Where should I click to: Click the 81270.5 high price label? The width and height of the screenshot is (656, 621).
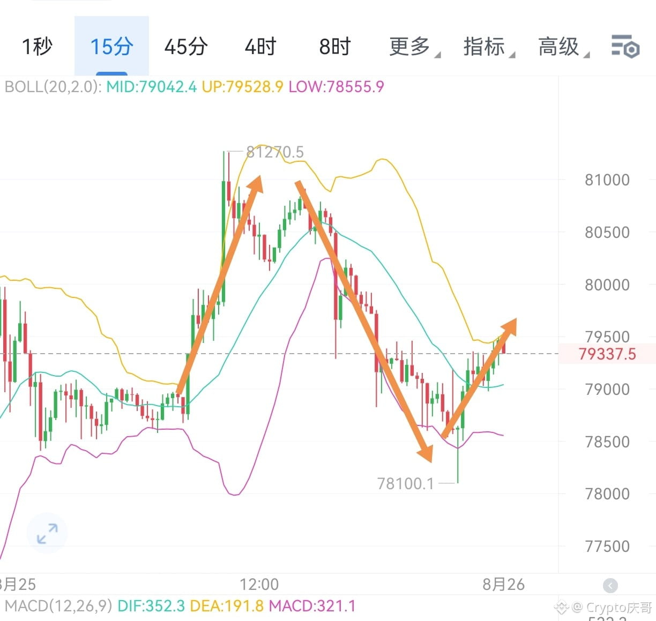[x=275, y=152]
